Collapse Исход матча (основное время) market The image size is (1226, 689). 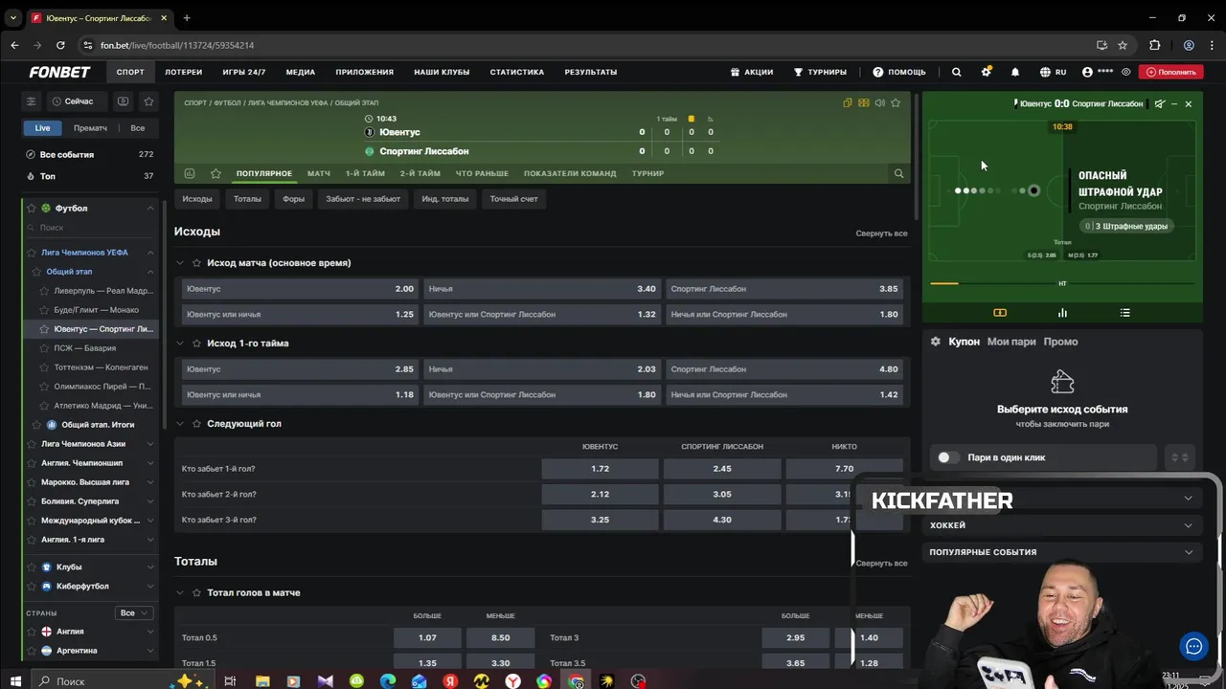pyautogui.click(x=180, y=262)
